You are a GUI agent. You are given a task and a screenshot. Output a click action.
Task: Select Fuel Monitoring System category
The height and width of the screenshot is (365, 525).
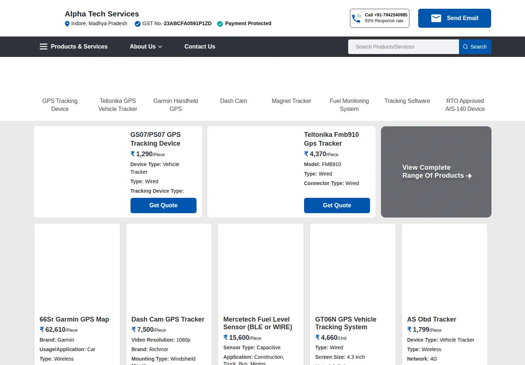coord(349,105)
